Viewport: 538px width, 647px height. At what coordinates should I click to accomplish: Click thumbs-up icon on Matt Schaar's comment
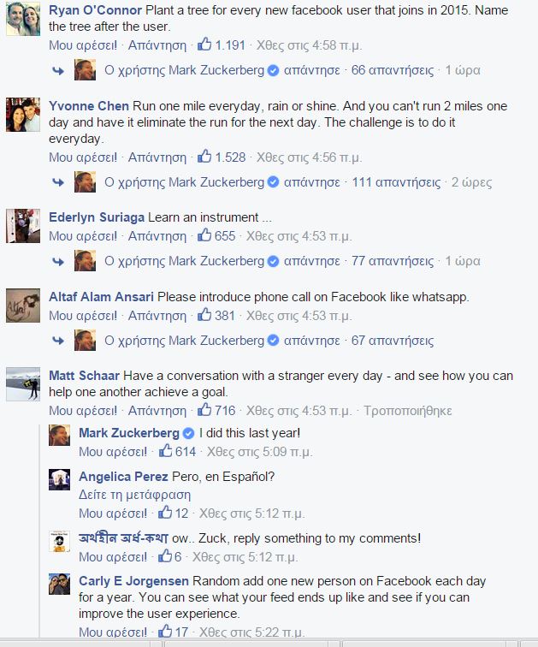point(204,410)
